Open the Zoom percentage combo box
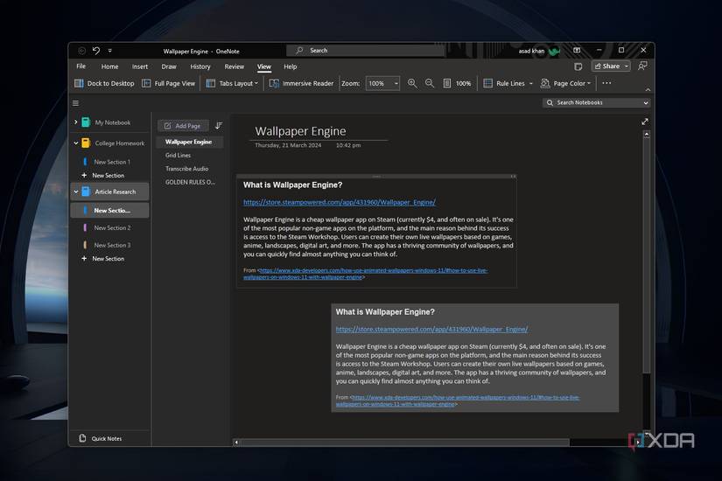This screenshot has height=481, width=722. point(382,83)
